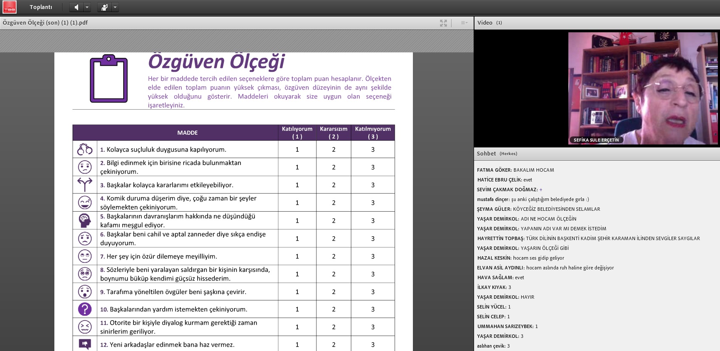
Task: Click FATMA GÖKER's chat message
Action: (x=515, y=170)
